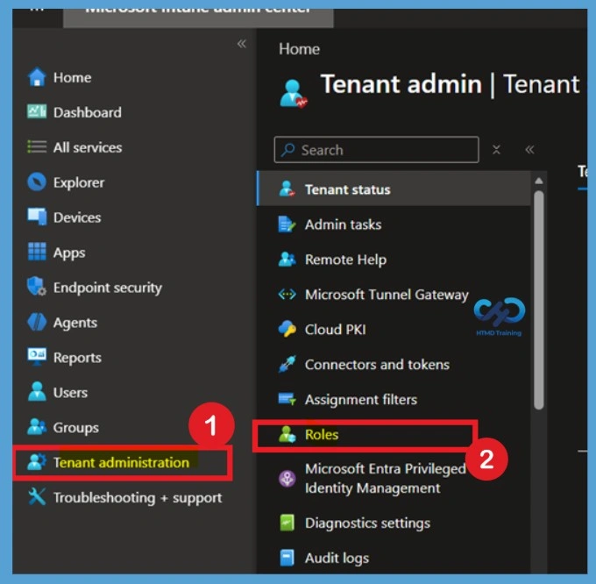Select Diagnostics settings text
596x584 pixels.
pyautogui.click(x=367, y=523)
